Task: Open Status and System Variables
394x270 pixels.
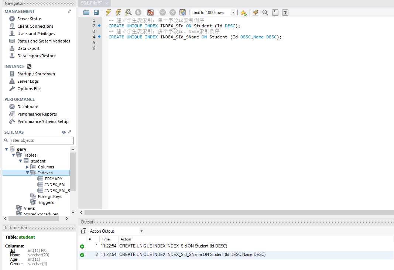Action: point(44,41)
